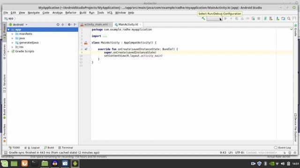Select the manifests folder row

click(43, 34)
